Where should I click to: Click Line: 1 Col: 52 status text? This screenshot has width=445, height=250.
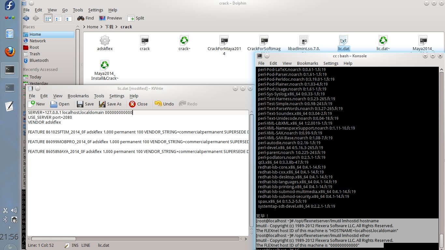[41, 245]
